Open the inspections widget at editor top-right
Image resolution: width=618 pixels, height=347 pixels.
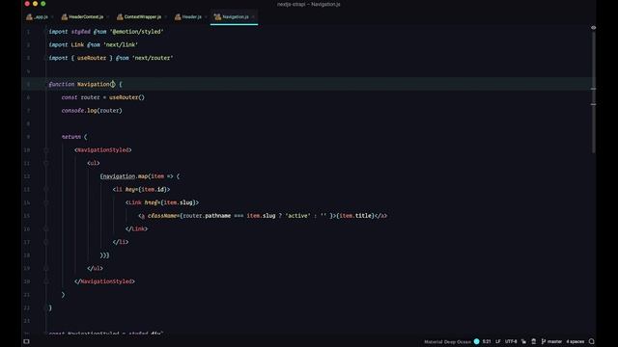click(593, 28)
